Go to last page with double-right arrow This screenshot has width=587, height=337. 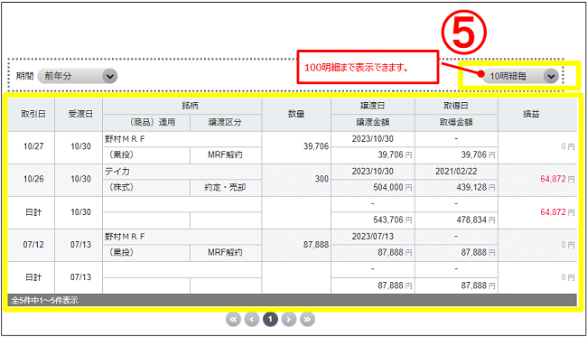307,320
